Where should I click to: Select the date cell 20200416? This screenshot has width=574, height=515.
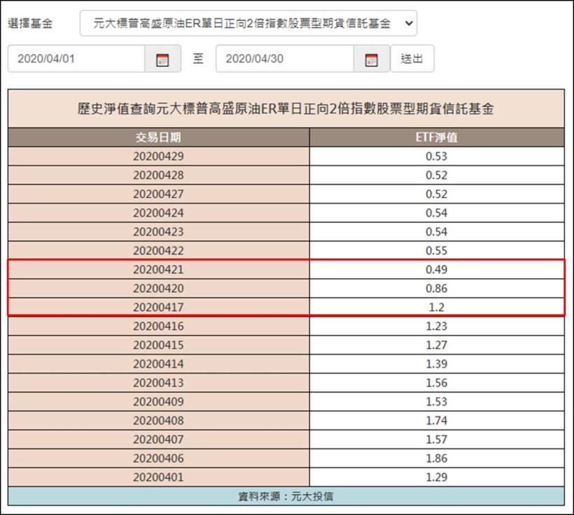coord(158,327)
